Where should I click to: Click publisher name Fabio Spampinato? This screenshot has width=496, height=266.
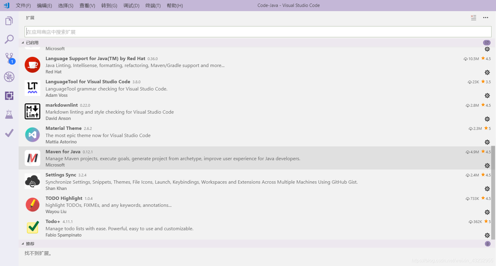(x=63, y=235)
